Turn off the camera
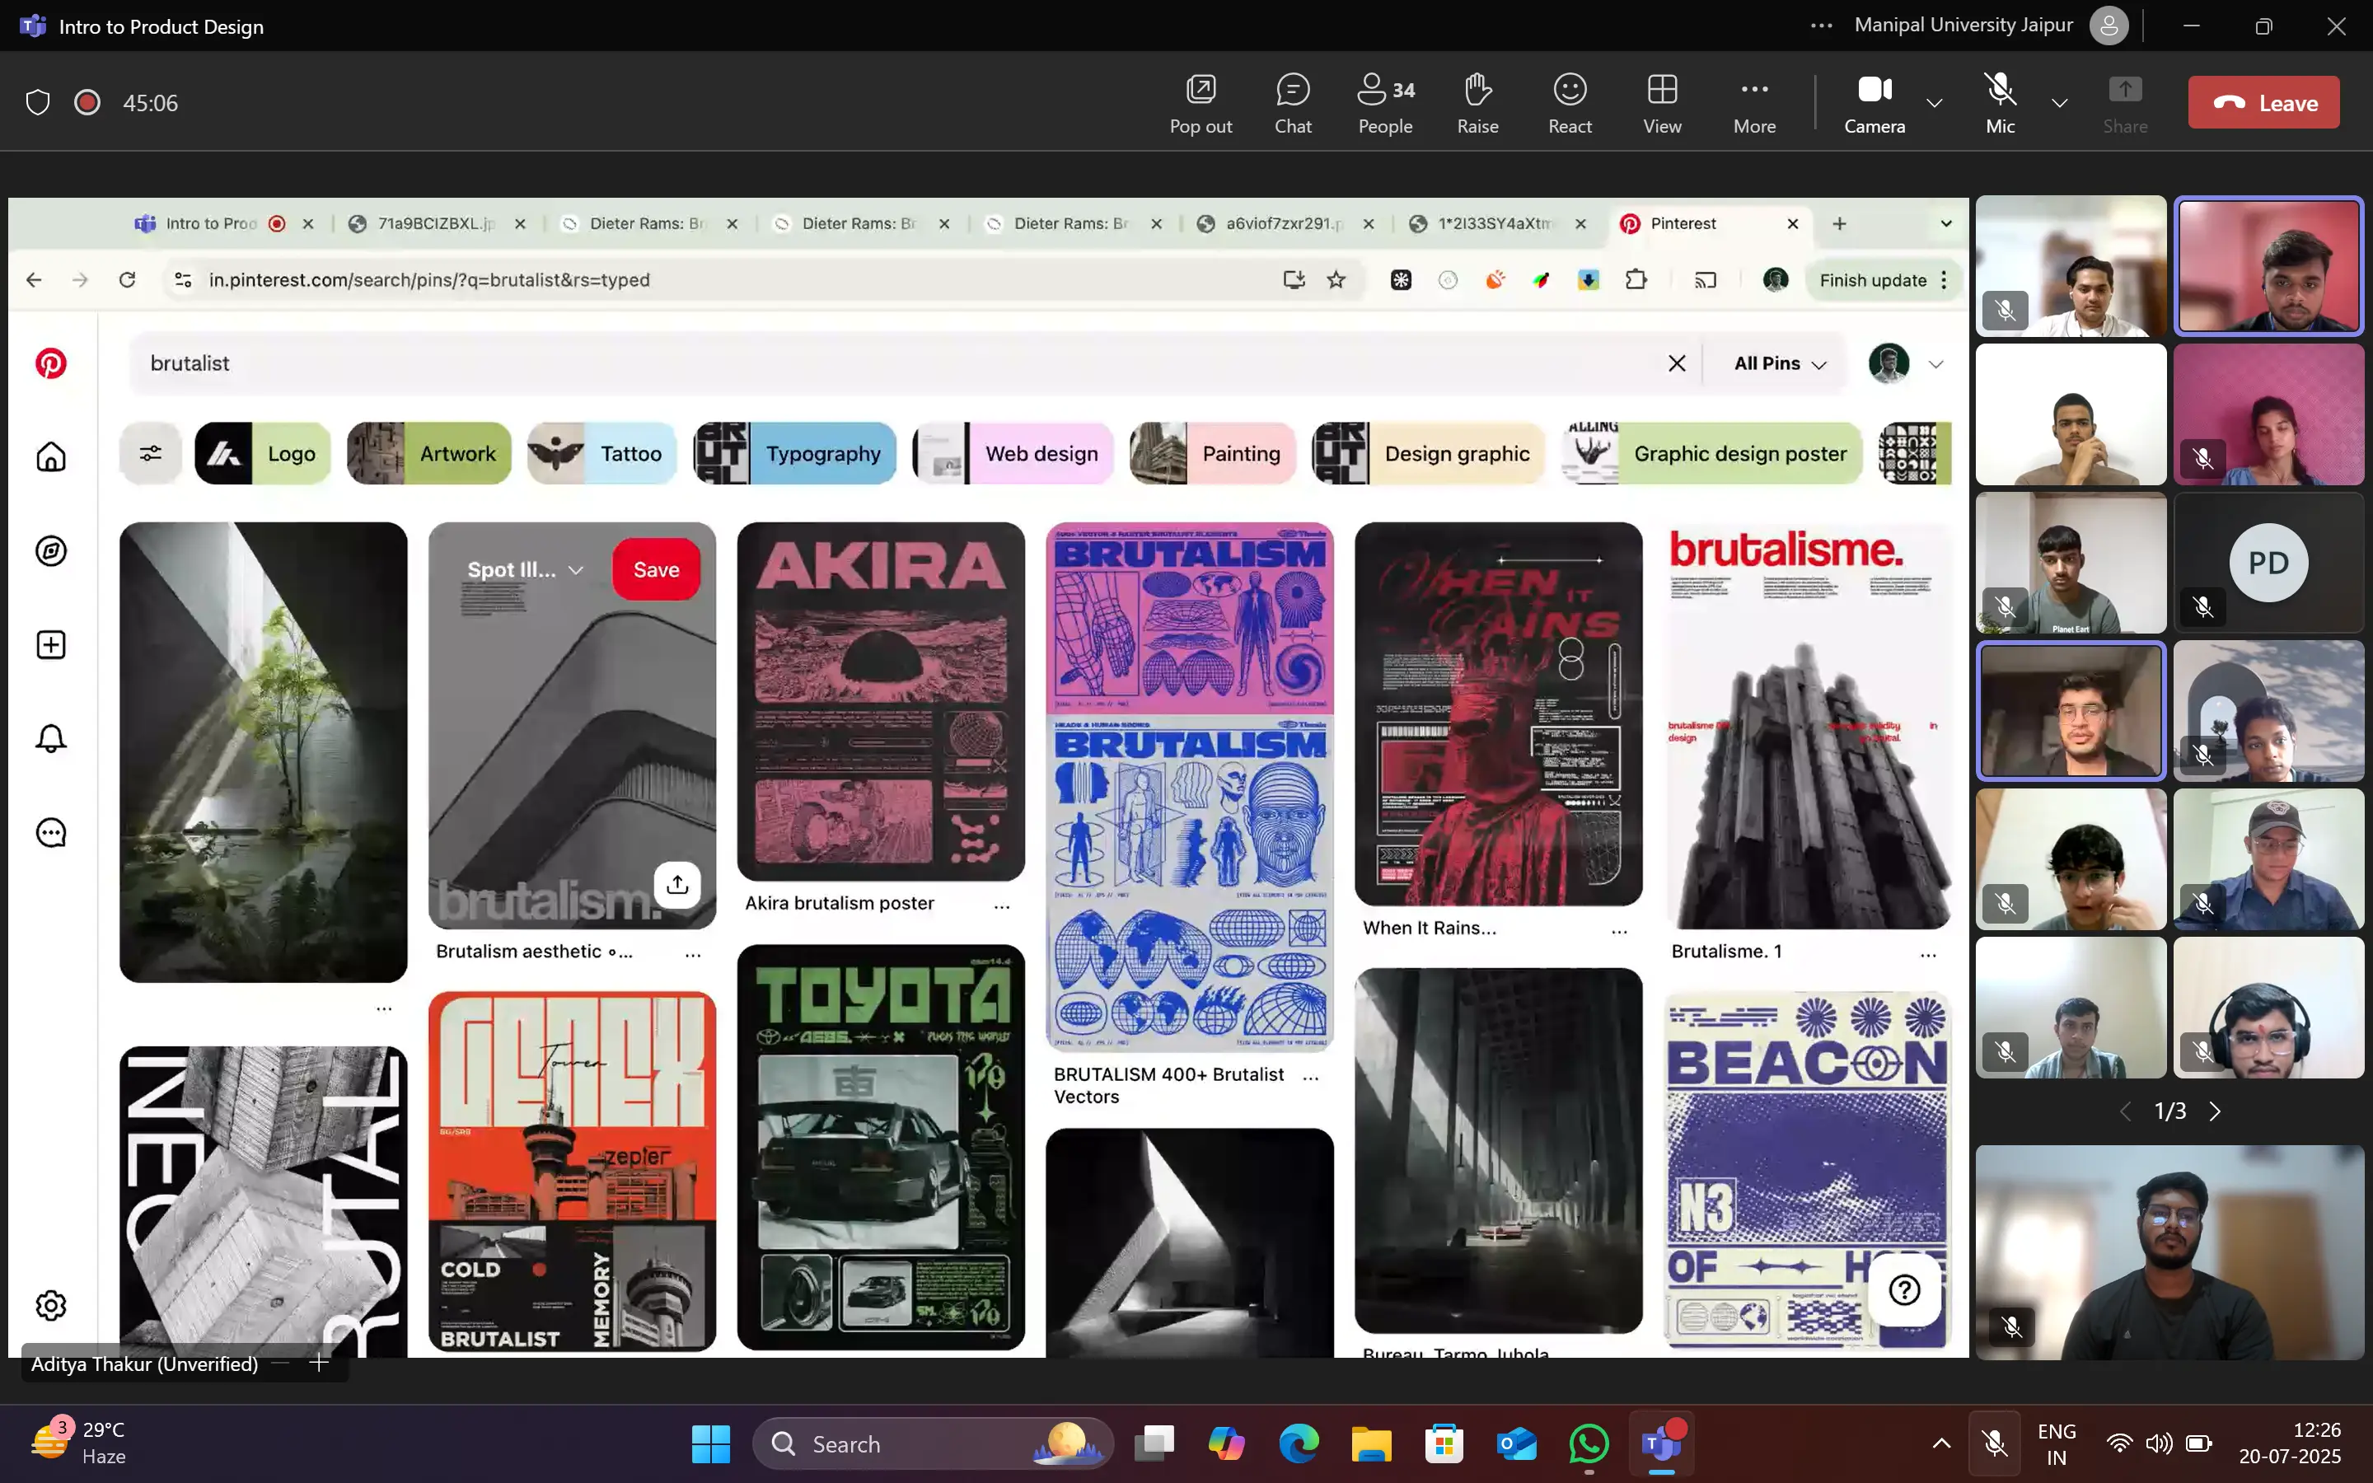 pos(1874,101)
